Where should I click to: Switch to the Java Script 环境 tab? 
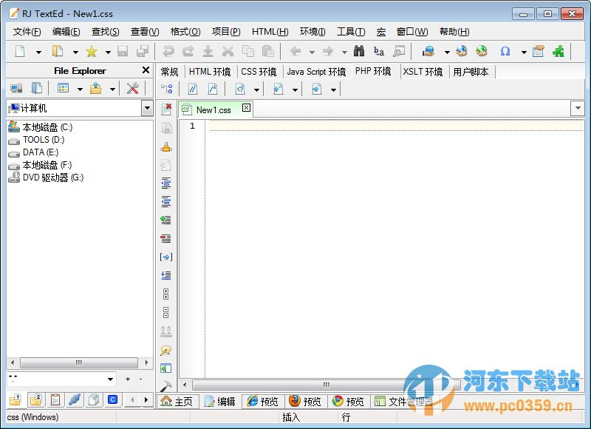click(316, 72)
